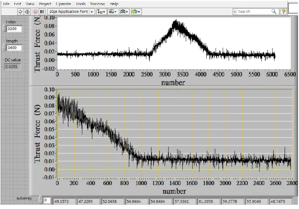The image size is (299, 209).
Task: Expand the Application Font dropdown arrow
Action: point(92,11)
